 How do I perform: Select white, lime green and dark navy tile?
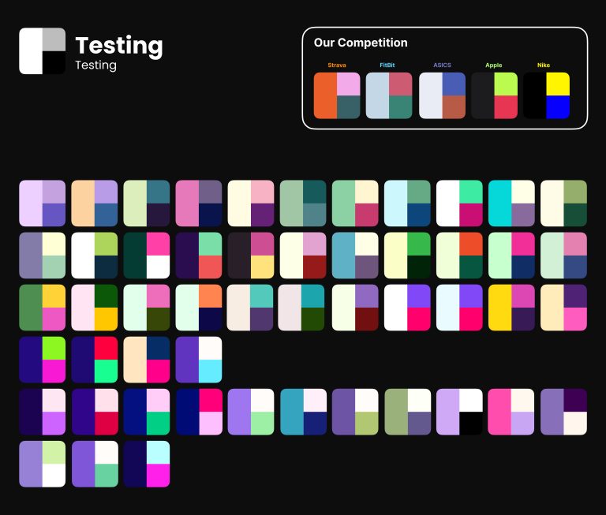(x=95, y=256)
